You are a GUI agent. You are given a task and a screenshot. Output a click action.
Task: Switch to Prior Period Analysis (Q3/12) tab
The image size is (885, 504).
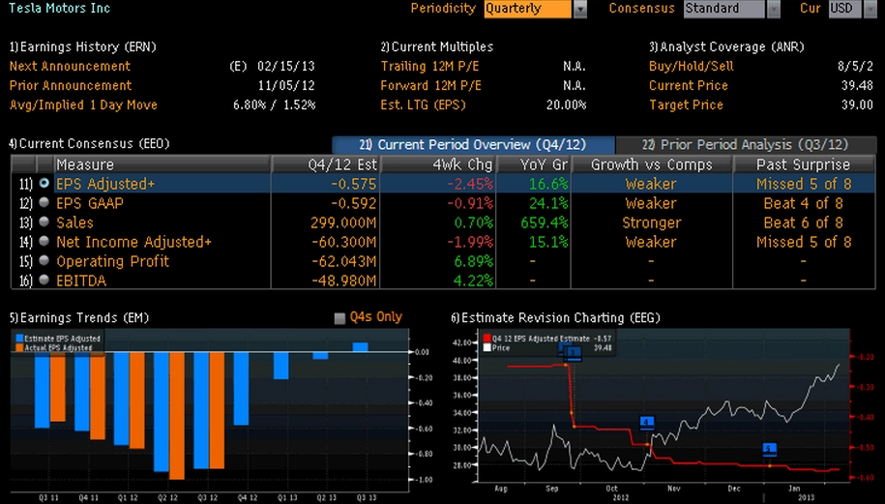pyautogui.click(x=745, y=144)
